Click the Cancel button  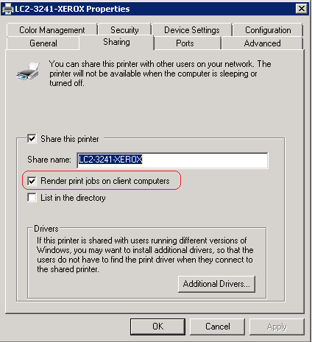point(217,327)
